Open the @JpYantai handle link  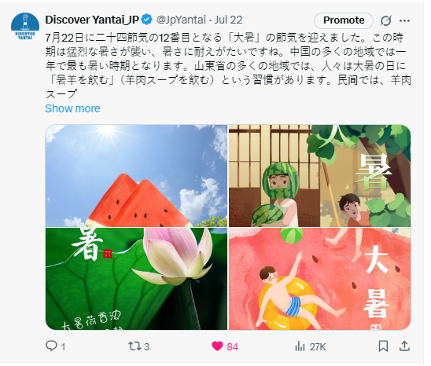tap(181, 20)
